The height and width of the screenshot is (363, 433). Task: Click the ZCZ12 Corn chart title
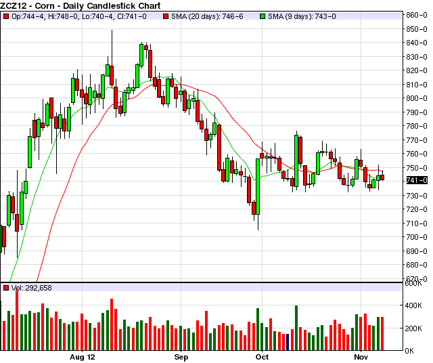pos(80,5)
